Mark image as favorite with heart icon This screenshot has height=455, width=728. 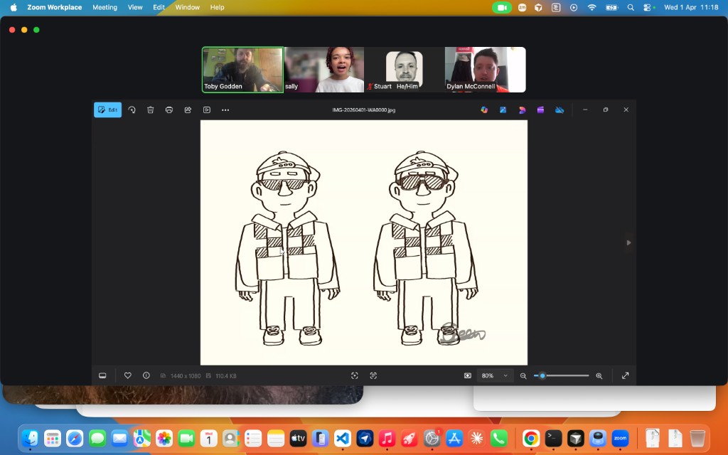coord(128,375)
